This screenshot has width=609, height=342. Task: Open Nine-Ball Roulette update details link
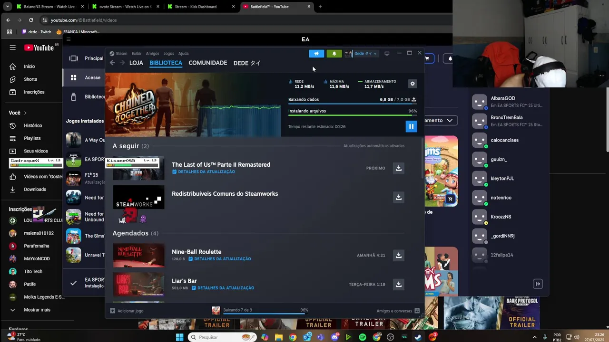[x=219, y=259]
